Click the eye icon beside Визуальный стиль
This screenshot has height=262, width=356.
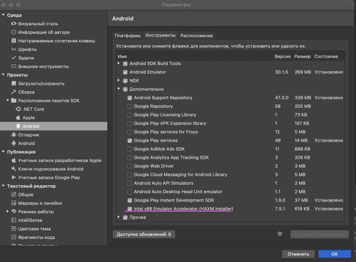pos(14,24)
